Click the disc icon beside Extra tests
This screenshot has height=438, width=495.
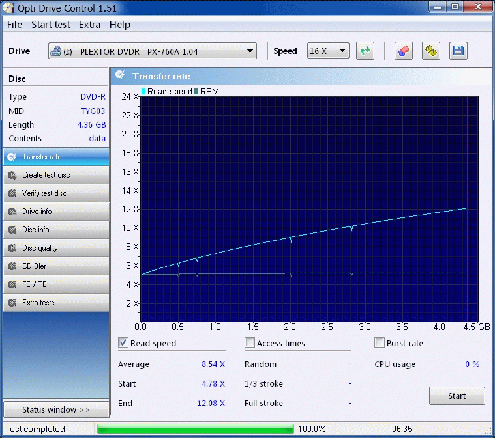[x=12, y=303]
